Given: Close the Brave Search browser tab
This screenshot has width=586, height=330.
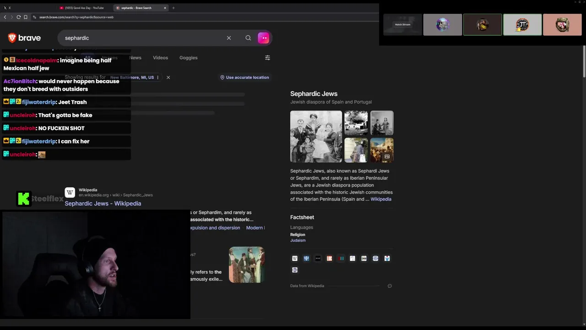Looking at the screenshot, I should (x=165, y=8).
